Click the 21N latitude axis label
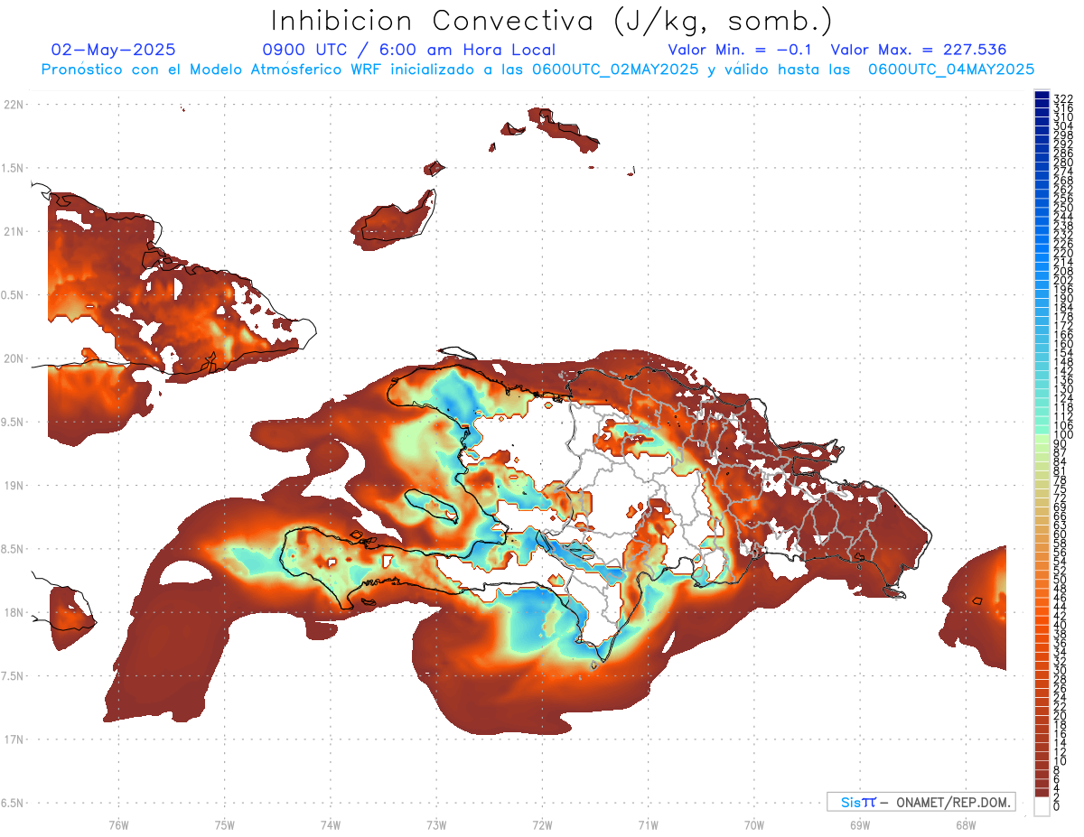Screen dimensions: 1084x837 point(14,231)
